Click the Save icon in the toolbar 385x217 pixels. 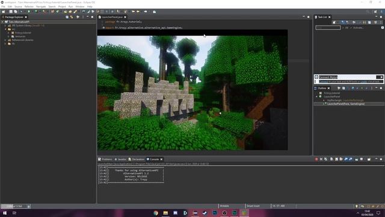(x=11, y=11)
